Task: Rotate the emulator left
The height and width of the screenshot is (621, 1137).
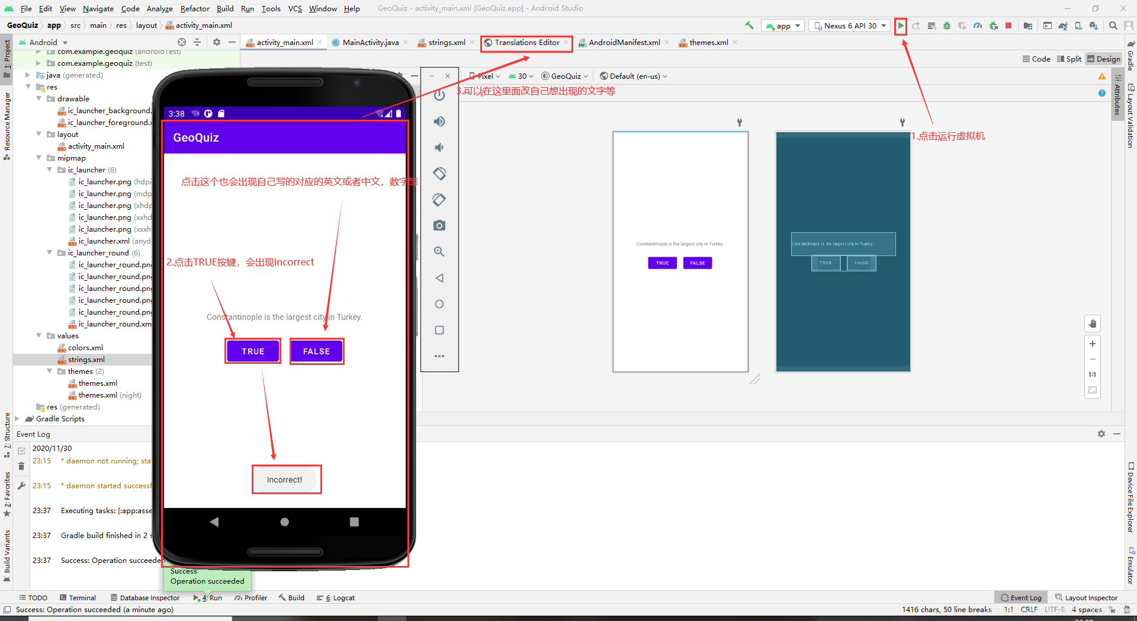Action: point(439,174)
